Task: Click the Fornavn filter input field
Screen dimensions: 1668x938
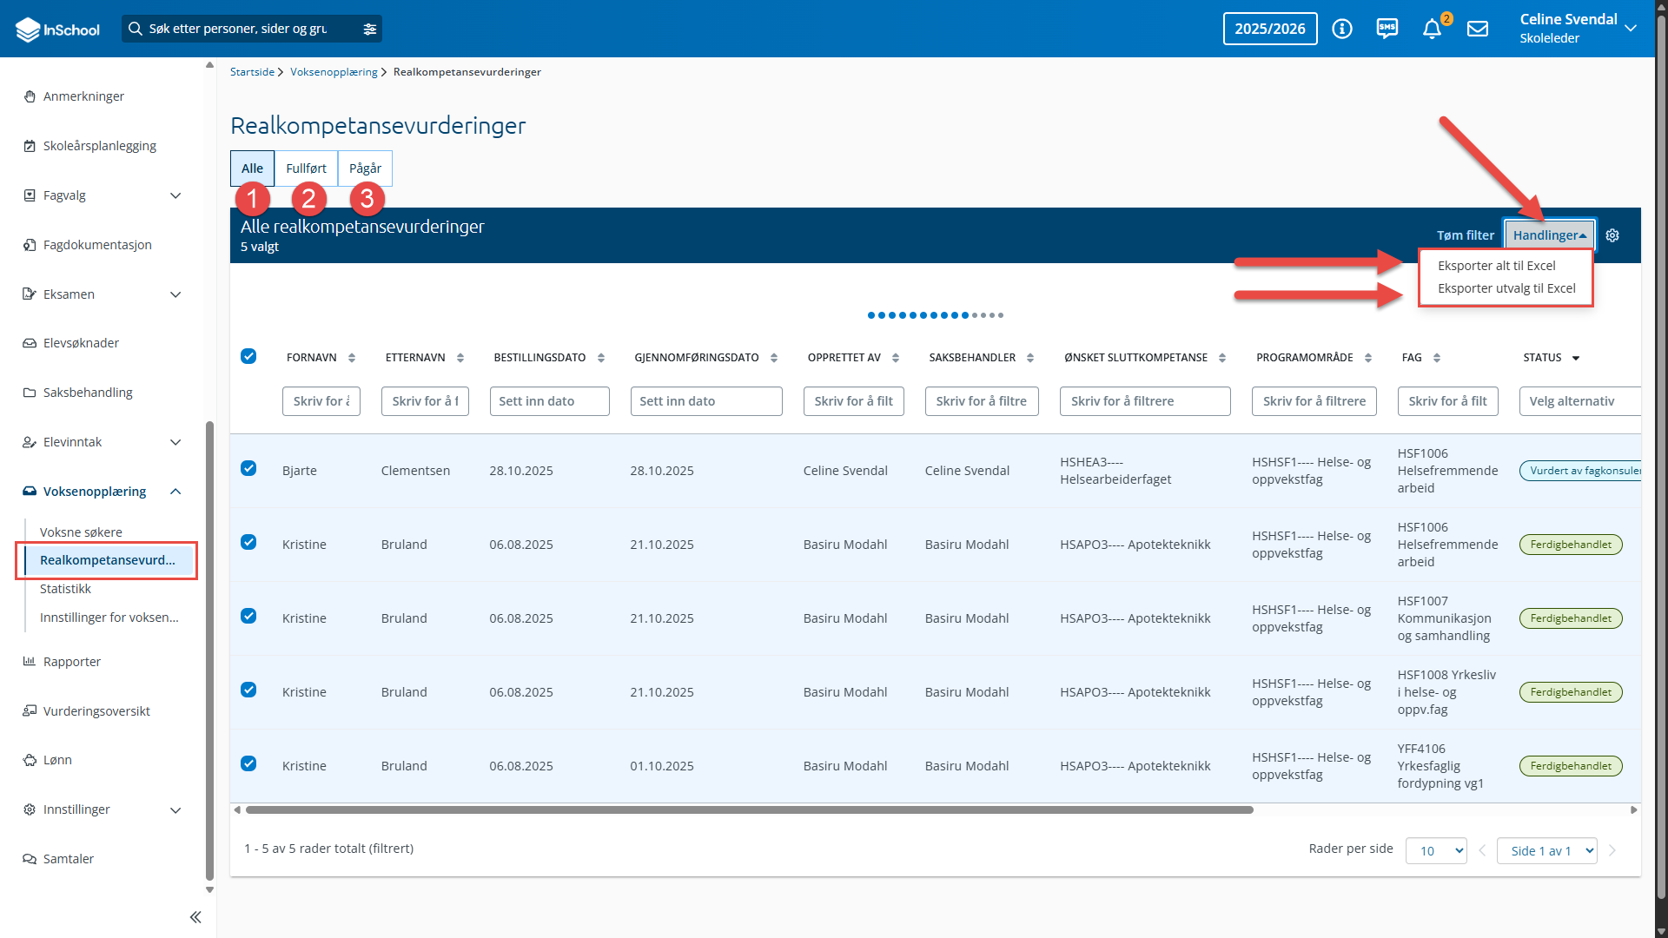Action: (x=321, y=401)
